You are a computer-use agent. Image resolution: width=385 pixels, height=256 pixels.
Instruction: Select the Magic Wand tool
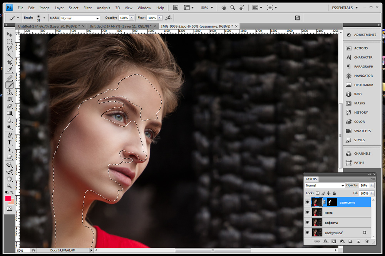tap(10, 55)
